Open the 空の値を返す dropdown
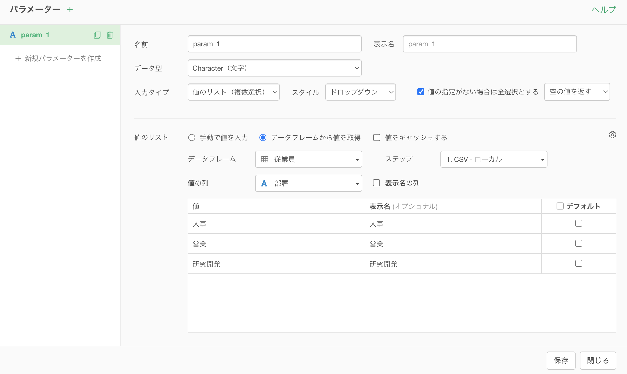 (x=577, y=92)
